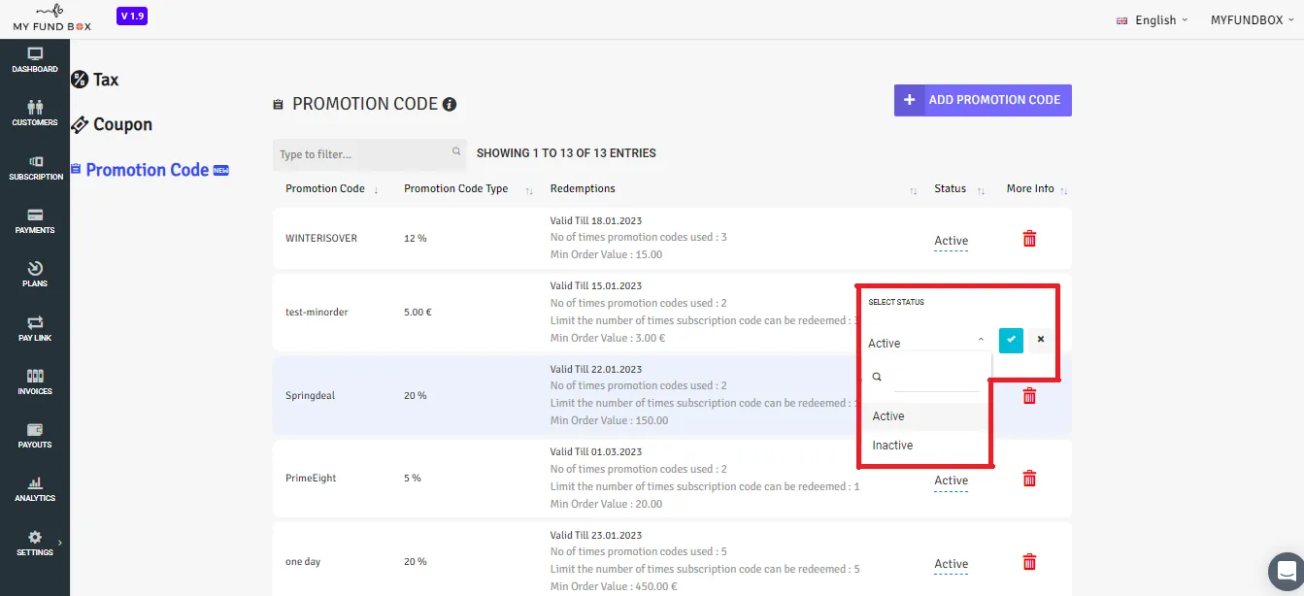This screenshot has height=596, width=1304.
Task: Confirm the selected status with the checkmark
Action: [1011, 340]
